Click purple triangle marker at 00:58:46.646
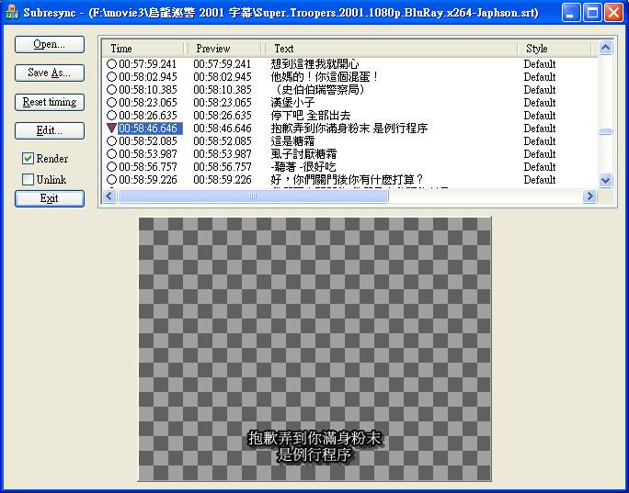Screen dimensions: 629x493 (111, 129)
